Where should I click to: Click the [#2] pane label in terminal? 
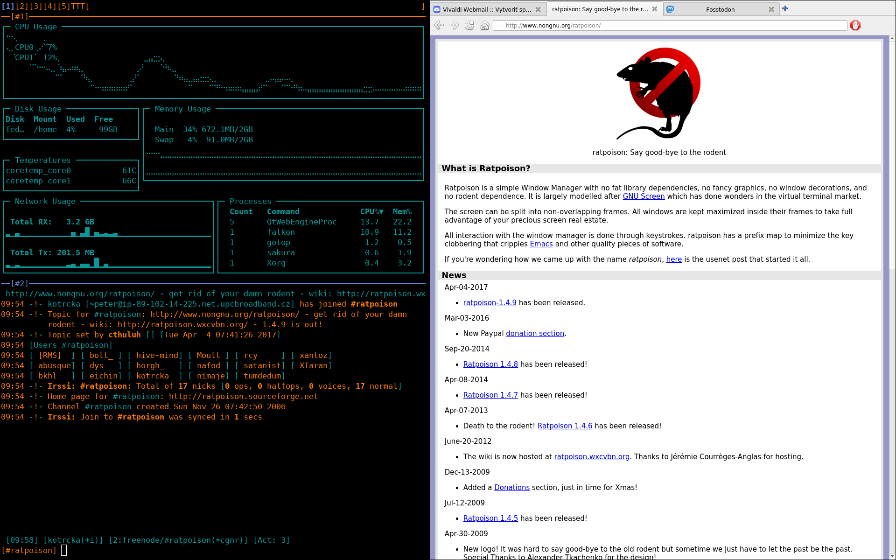click(20, 284)
